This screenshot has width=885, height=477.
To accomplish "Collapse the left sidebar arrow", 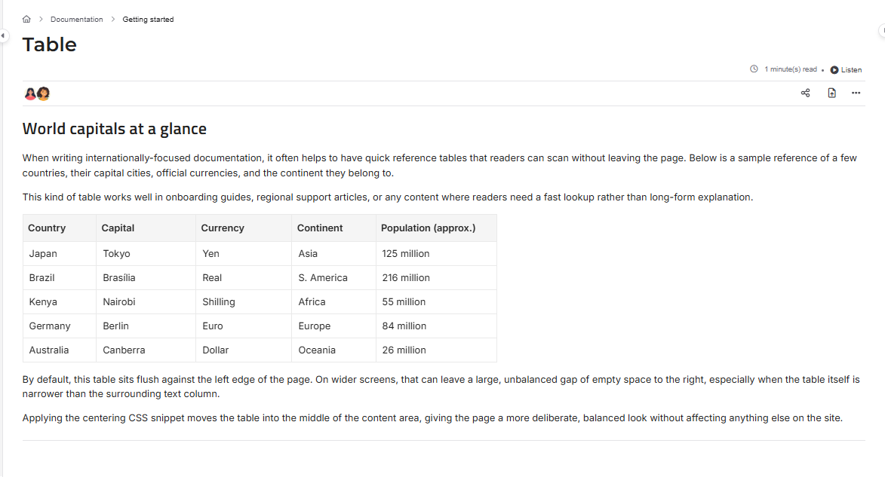I will tap(3, 35).
